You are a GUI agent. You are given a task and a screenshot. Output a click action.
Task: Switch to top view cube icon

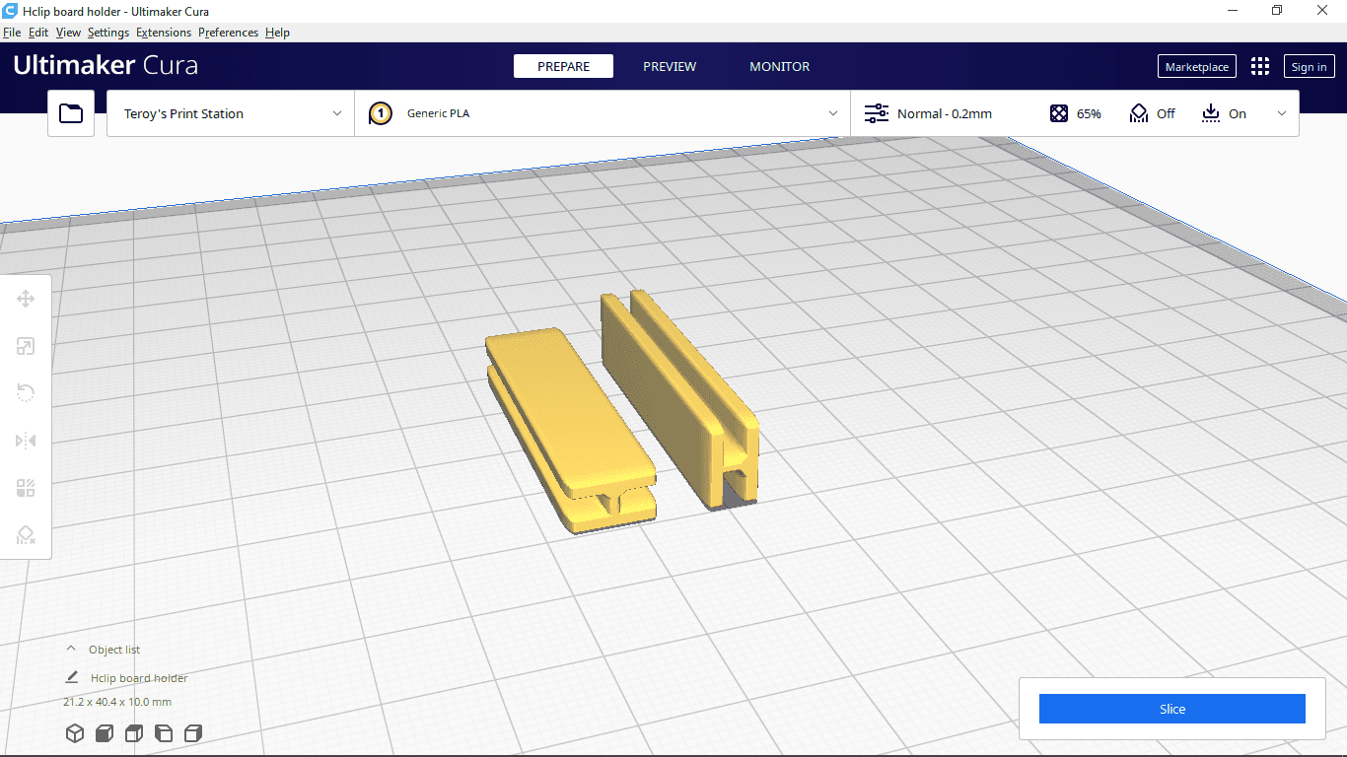point(134,733)
